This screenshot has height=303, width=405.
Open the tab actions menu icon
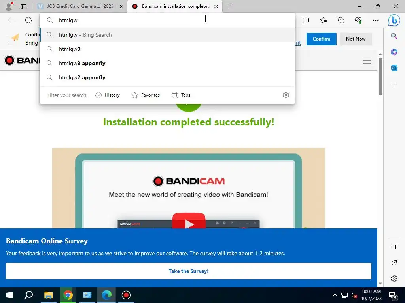point(24,6)
